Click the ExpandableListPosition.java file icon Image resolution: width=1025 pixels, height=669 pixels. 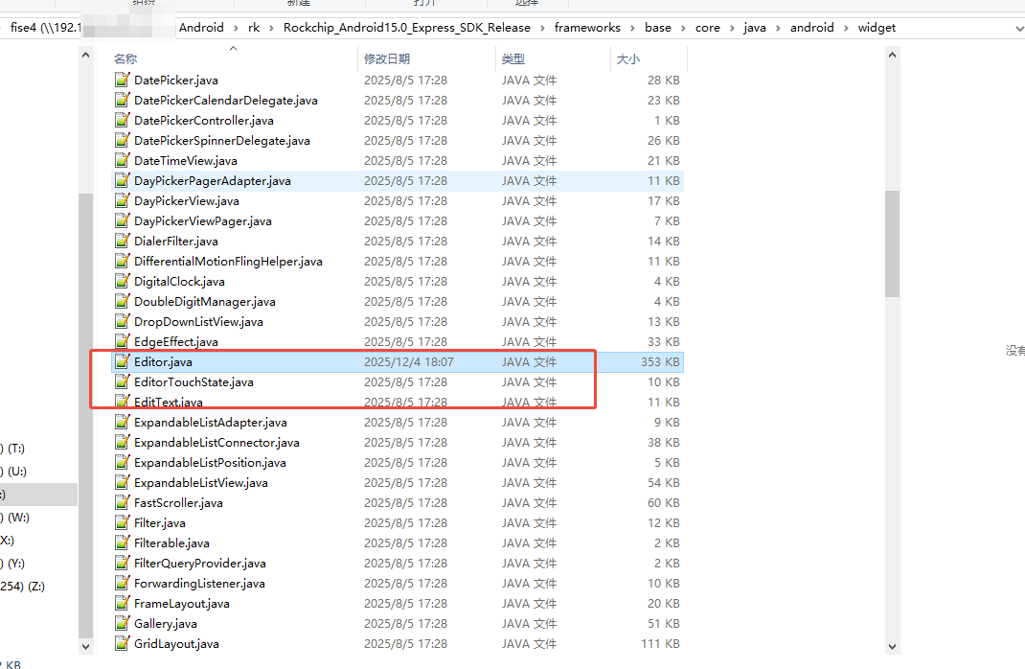click(122, 462)
